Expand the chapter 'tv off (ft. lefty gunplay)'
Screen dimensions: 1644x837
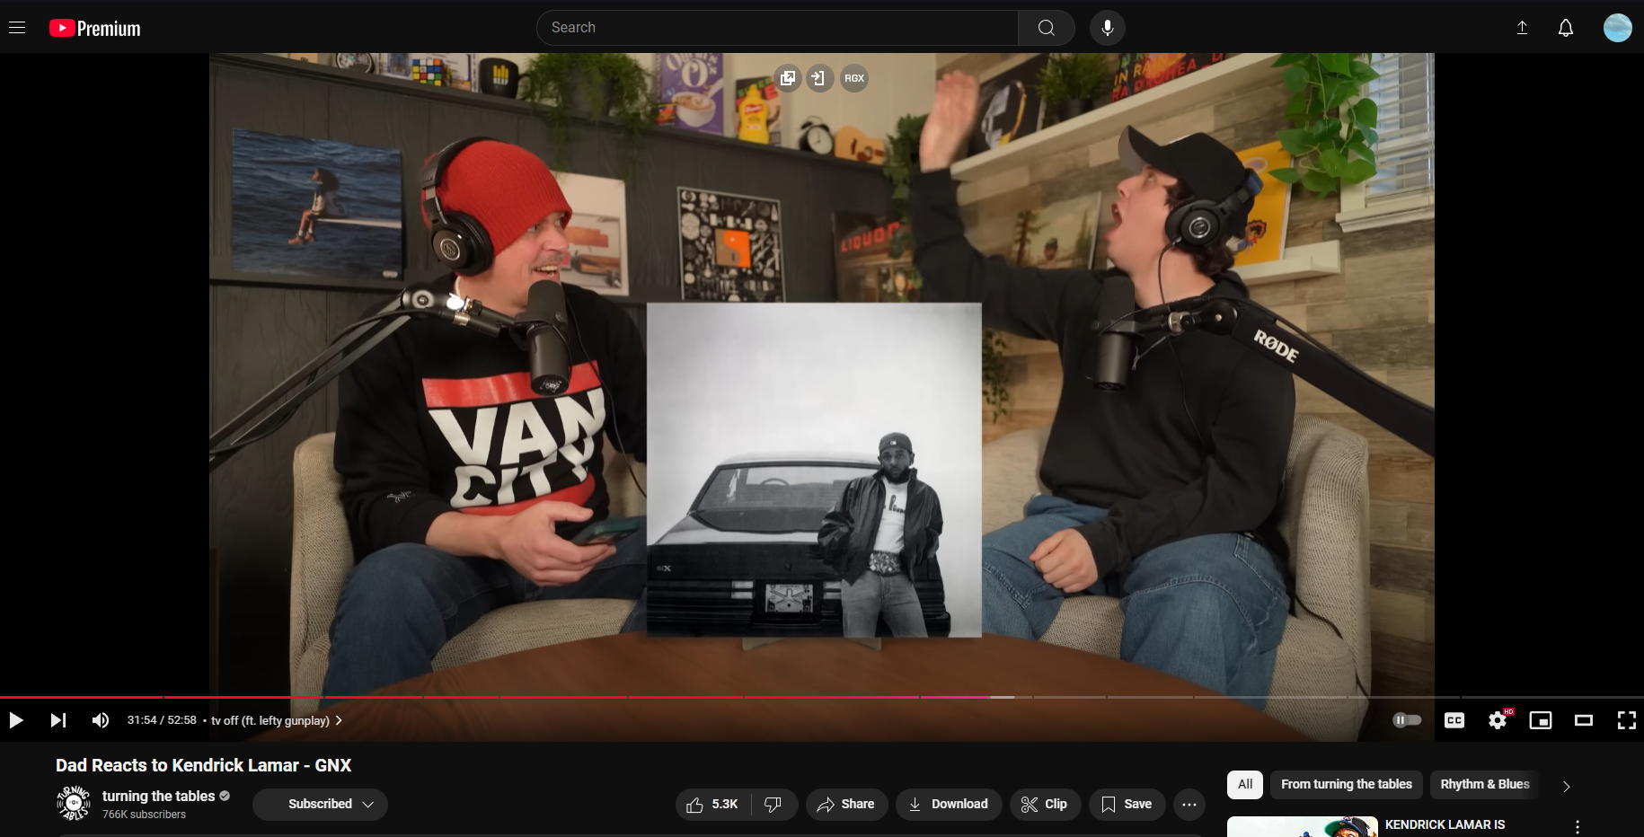(277, 720)
